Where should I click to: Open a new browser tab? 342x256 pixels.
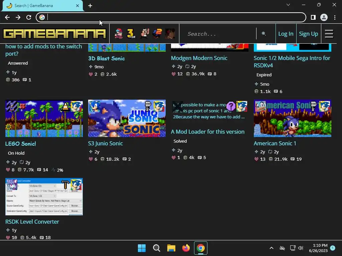[90, 6]
